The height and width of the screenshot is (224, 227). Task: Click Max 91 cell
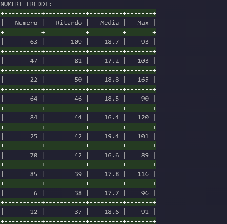145,212
